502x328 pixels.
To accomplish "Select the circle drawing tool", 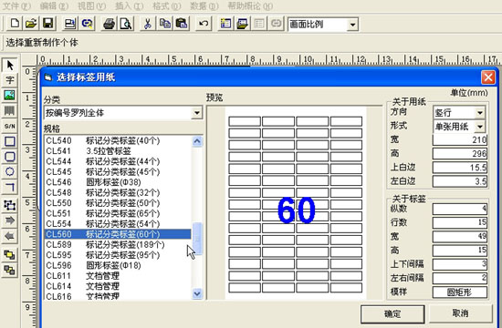I will point(10,172).
